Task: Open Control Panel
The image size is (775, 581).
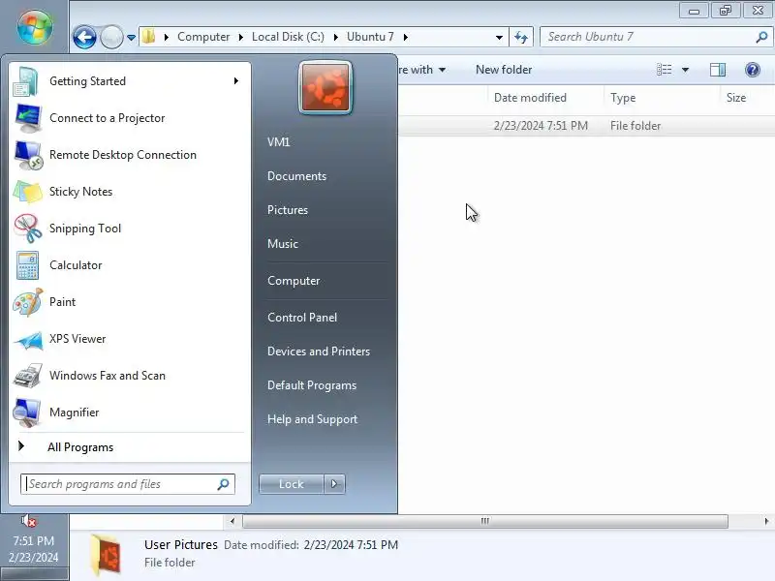Action: coord(302,318)
